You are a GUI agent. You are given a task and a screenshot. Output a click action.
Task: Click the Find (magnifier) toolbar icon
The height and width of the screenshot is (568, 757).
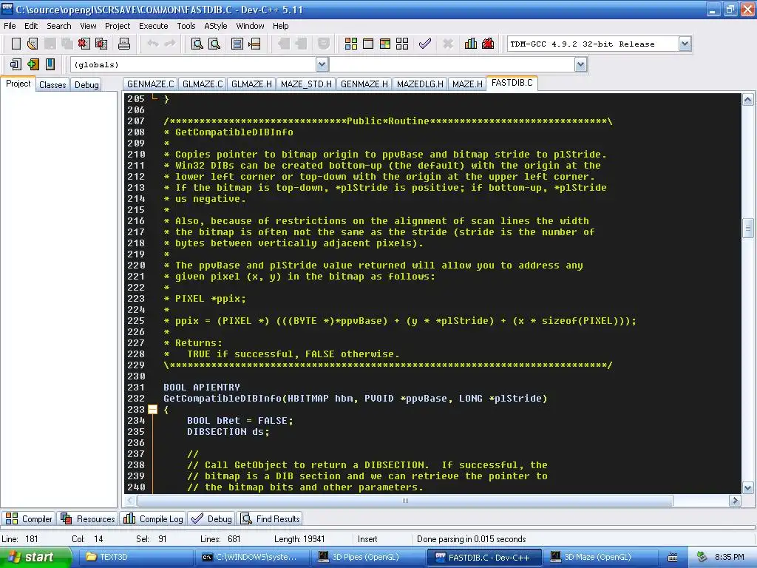(197, 44)
